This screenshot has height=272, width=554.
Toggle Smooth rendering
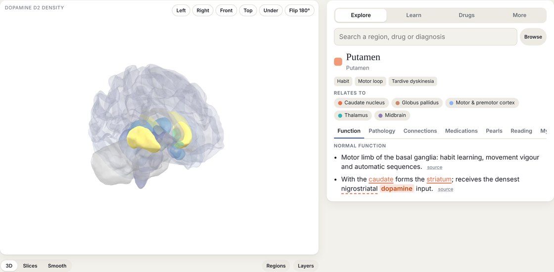57,266
